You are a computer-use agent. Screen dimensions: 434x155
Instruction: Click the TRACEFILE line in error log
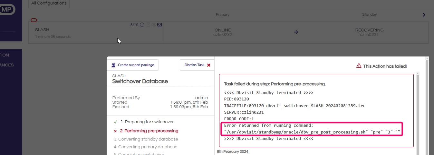[295, 106]
